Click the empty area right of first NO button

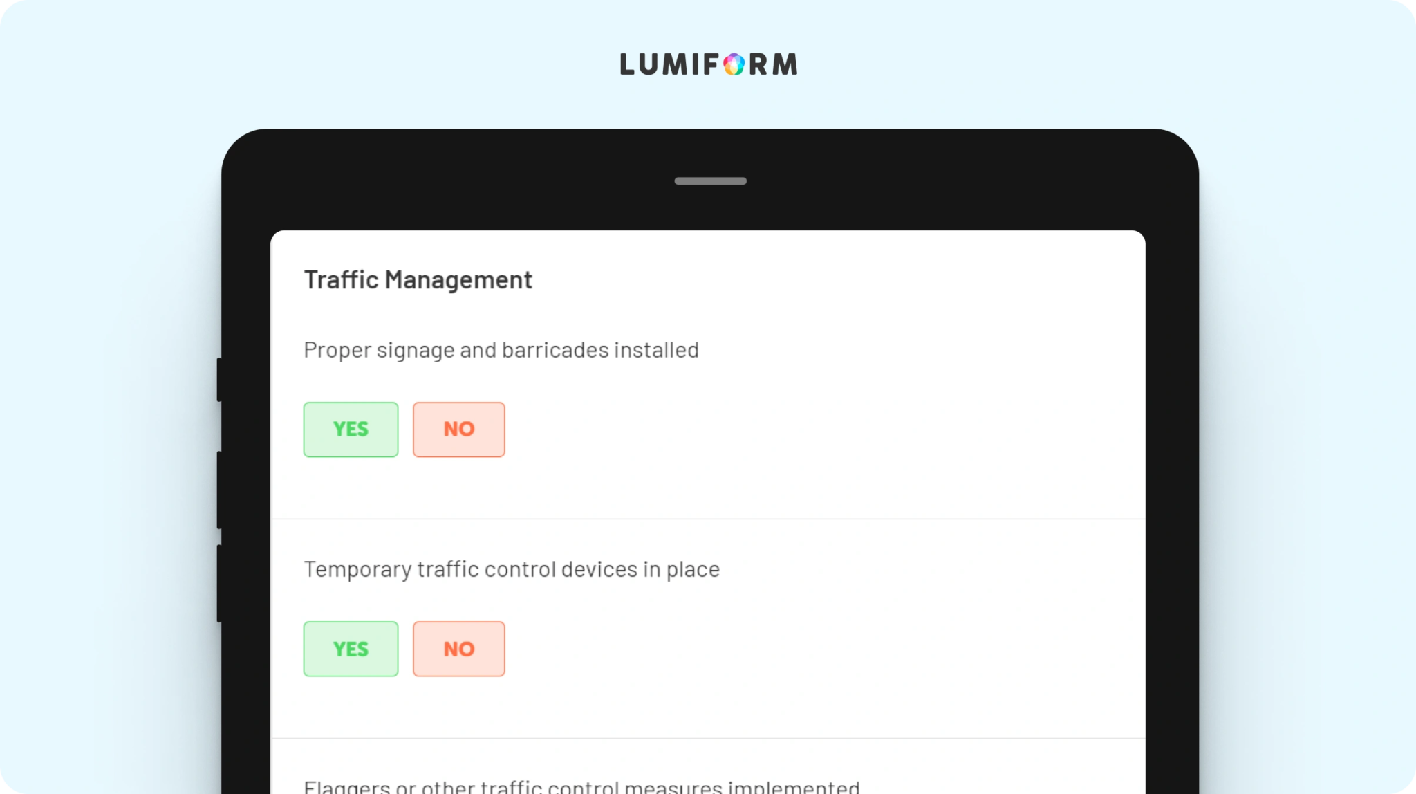pyautogui.click(x=823, y=430)
